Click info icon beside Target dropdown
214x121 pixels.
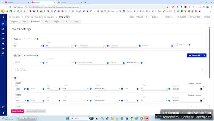click(x=142, y=63)
